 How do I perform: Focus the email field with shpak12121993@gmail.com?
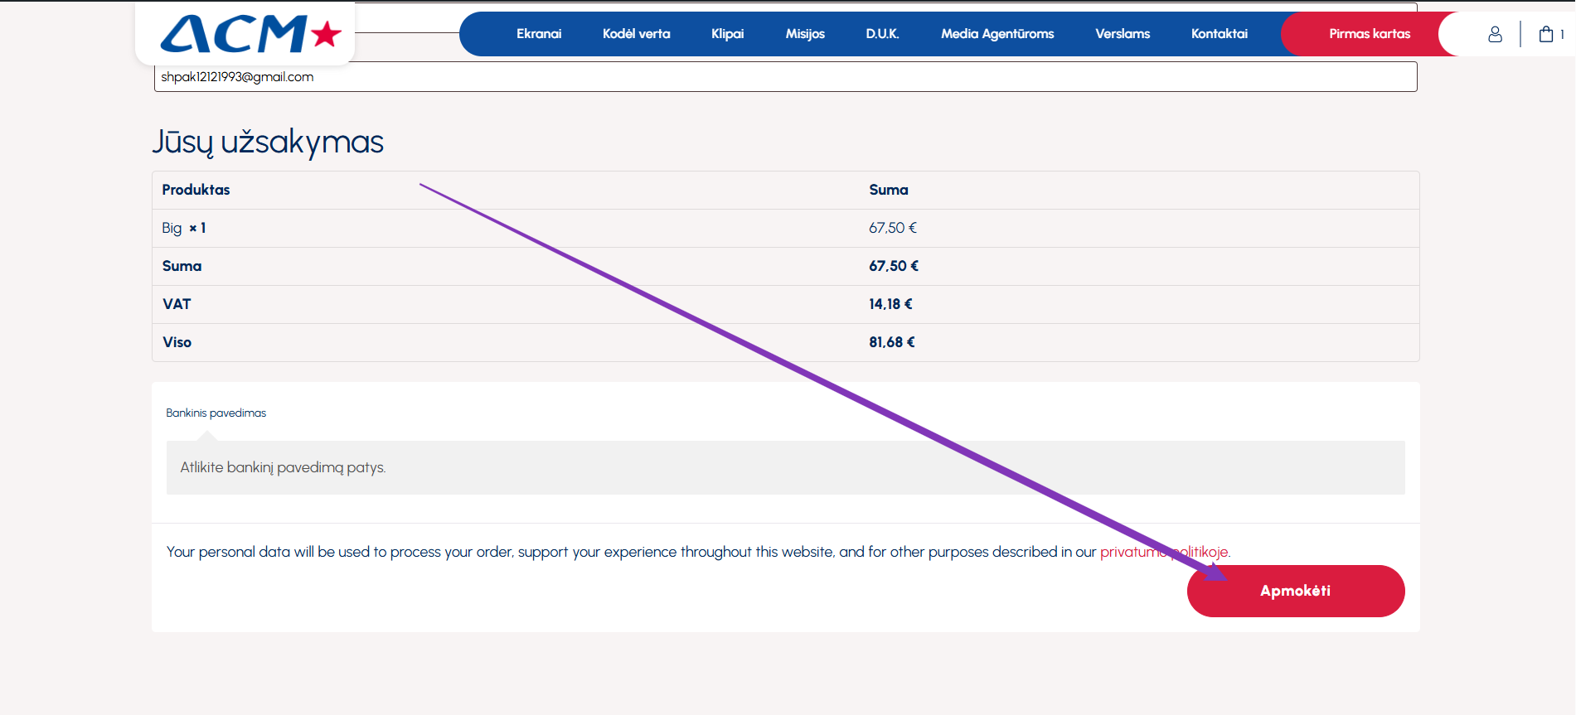(784, 77)
